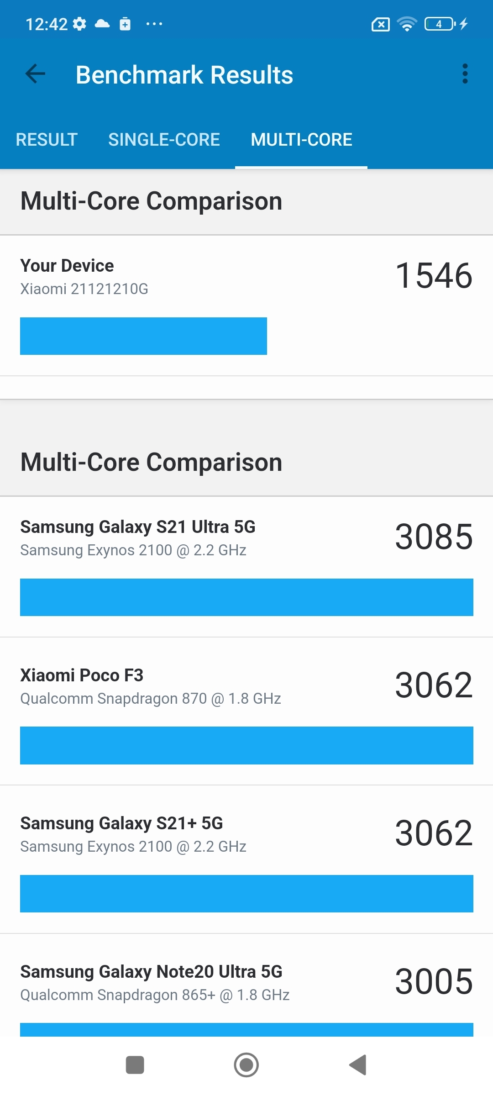This screenshot has width=493, height=1096.
Task: Switch to the RESULT tab
Action: click(46, 139)
